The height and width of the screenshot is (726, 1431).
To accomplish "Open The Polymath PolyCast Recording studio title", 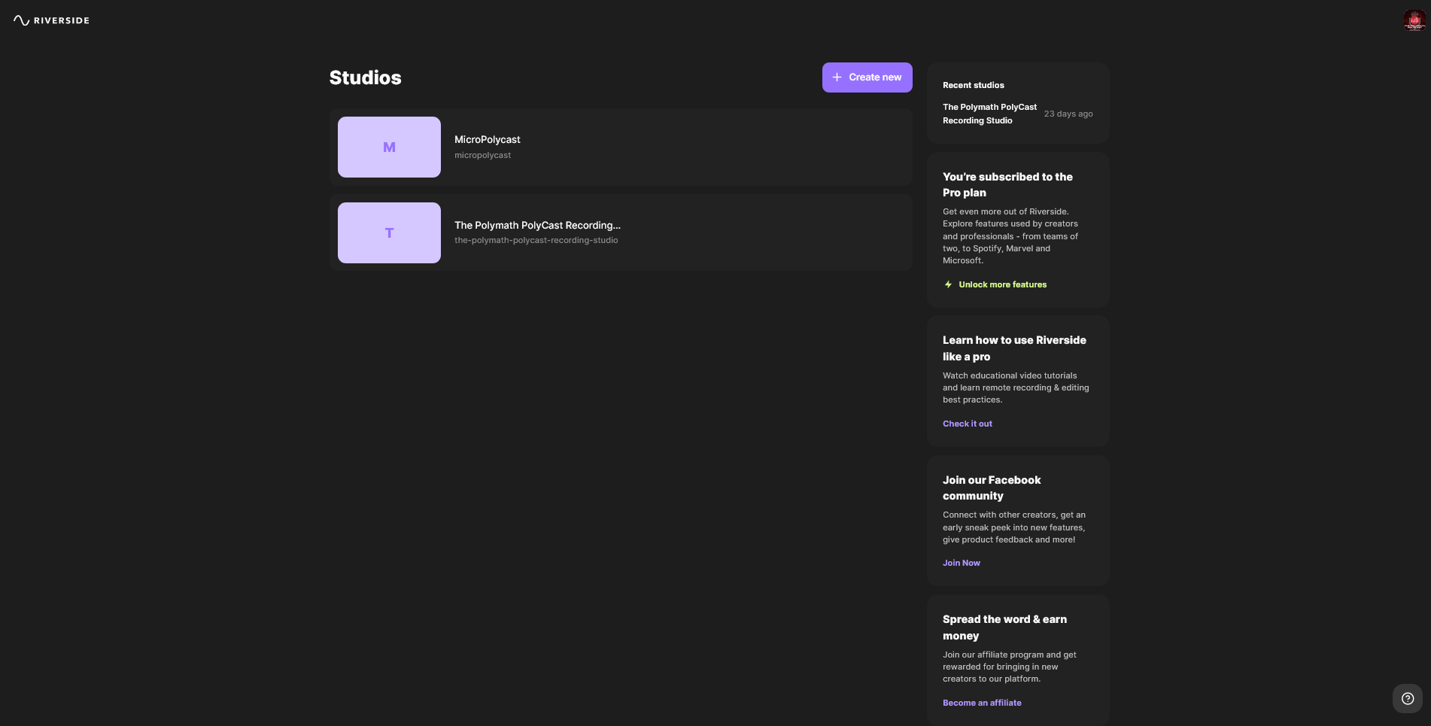I will (537, 225).
